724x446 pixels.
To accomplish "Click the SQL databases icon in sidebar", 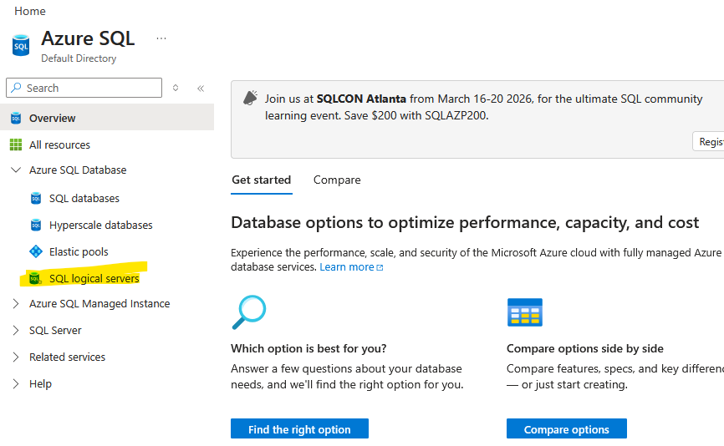I will point(36,199).
